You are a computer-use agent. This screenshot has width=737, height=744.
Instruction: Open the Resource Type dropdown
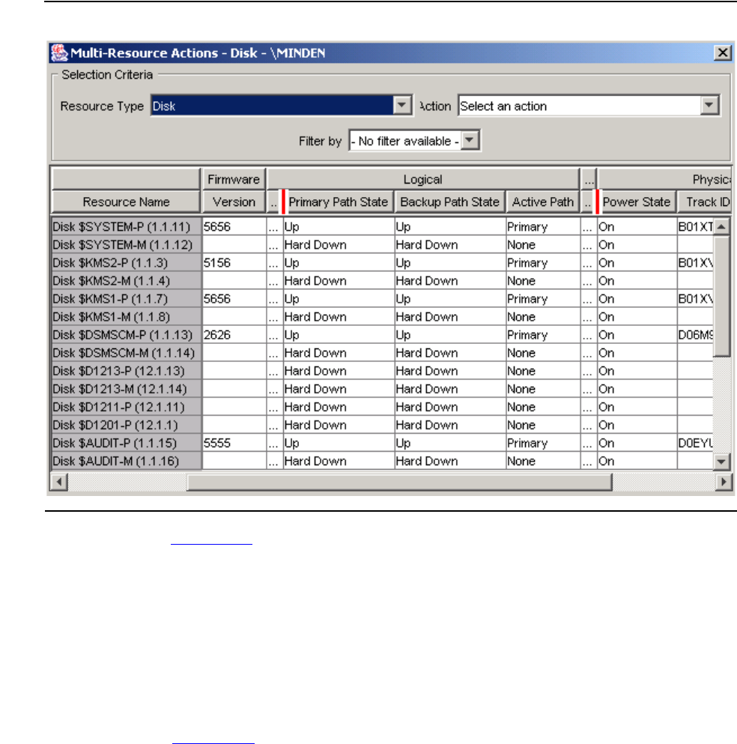(401, 106)
